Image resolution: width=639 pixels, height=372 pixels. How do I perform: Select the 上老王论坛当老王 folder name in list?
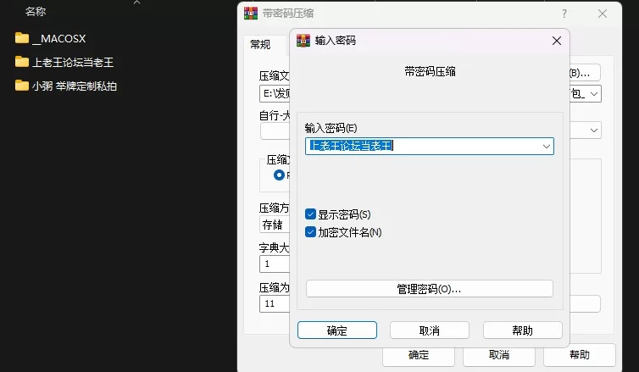point(73,63)
